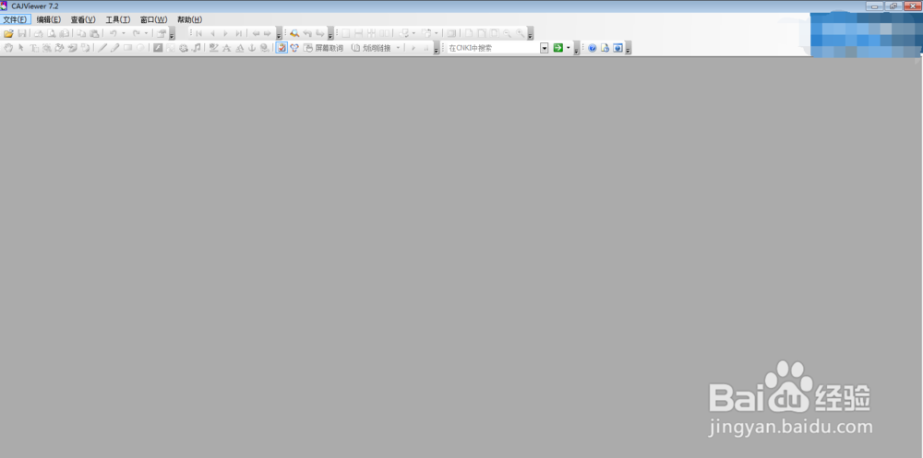The image size is (923, 458).
Task: Minimize the CAJViewer window
Action: (x=875, y=6)
